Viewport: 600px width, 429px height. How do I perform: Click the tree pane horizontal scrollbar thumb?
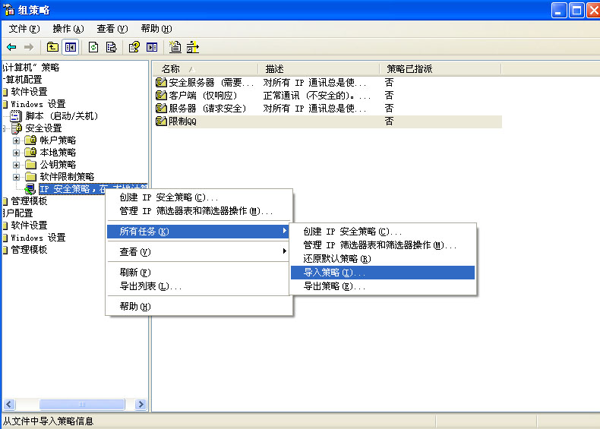click(x=82, y=404)
